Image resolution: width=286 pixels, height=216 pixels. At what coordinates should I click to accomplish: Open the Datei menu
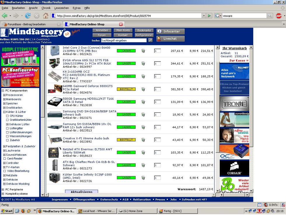[x=5, y=8]
